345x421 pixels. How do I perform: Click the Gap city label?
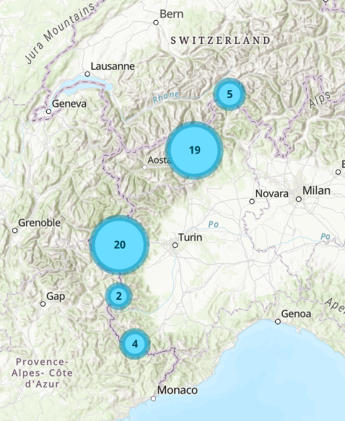point(56,296)
